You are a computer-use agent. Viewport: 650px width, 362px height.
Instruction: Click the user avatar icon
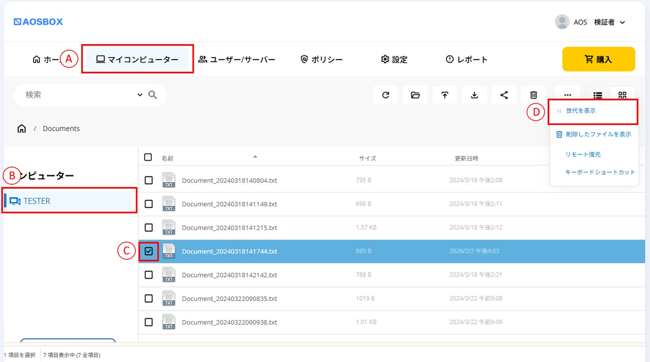[562, 22]
